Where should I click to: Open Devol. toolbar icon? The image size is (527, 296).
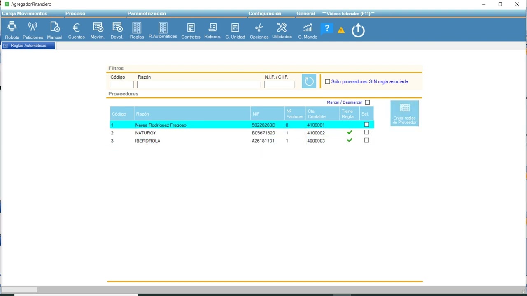point(117,31)
